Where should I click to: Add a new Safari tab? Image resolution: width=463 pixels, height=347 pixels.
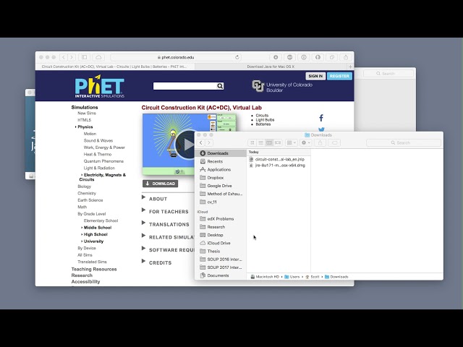coord(350,67)
